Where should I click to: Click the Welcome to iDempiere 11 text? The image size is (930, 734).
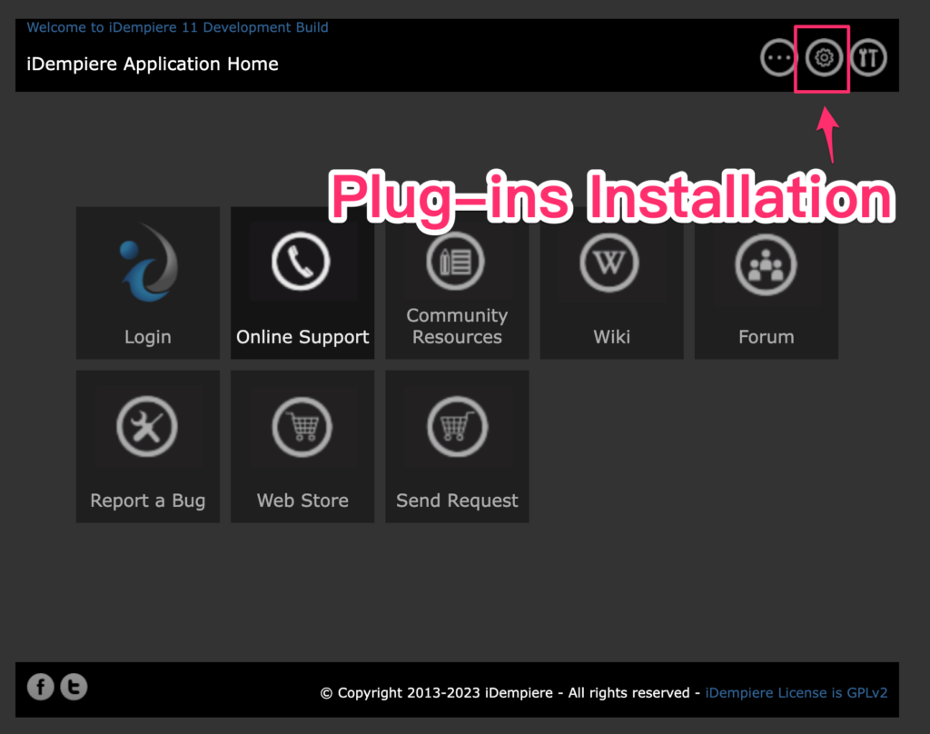(x=178, y=27)
